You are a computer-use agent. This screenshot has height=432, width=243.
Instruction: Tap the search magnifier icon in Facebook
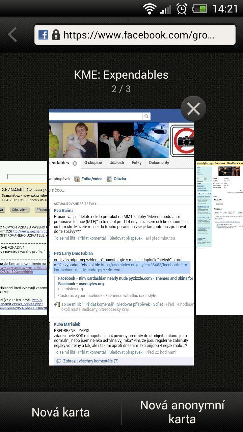click(146, 116)
